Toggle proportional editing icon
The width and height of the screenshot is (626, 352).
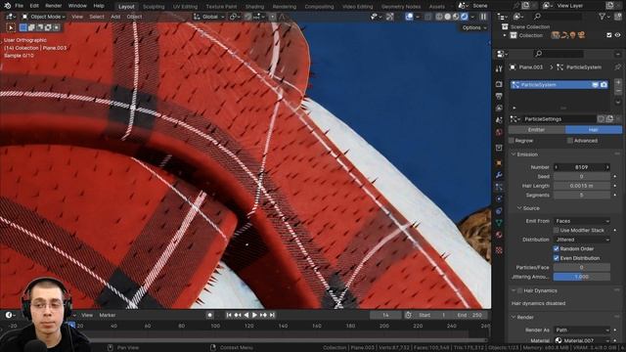coord(272,17)
